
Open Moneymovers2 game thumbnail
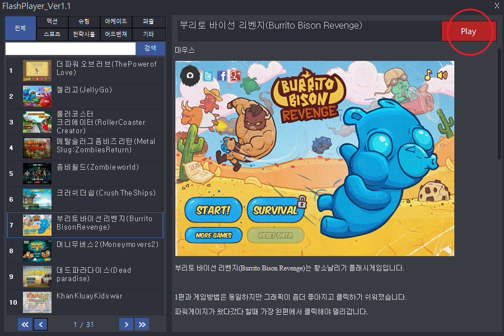[37, 250]
